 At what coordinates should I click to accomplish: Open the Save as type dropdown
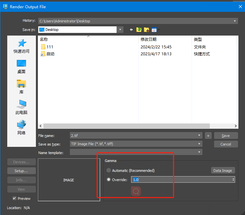[x=200, y=144]
